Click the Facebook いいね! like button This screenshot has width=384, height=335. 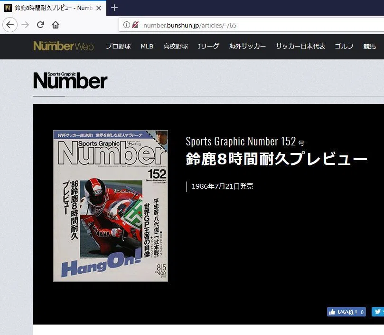coord(347,312)
